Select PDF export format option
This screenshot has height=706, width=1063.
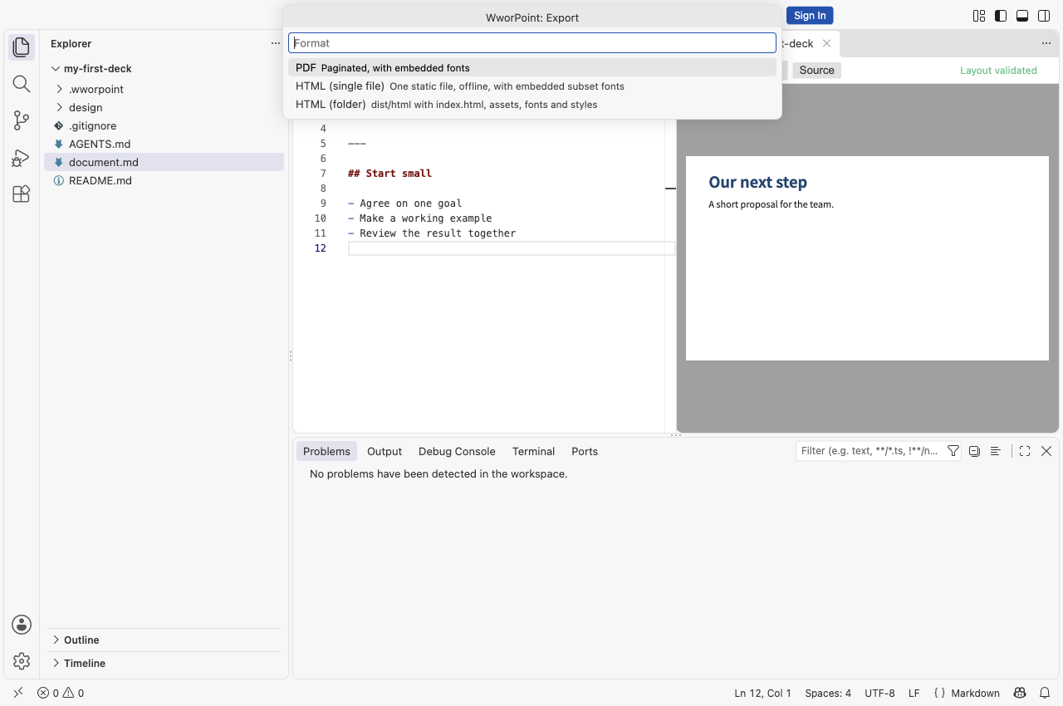point(532,68)
